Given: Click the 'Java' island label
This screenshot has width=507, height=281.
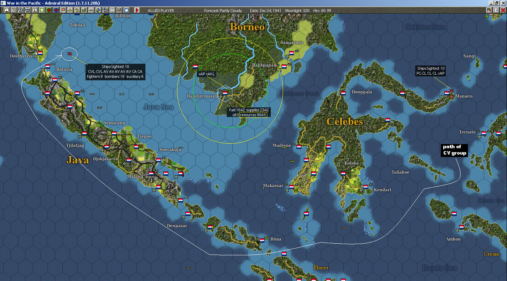Looking at the screenshot, I should coord(78,160).
